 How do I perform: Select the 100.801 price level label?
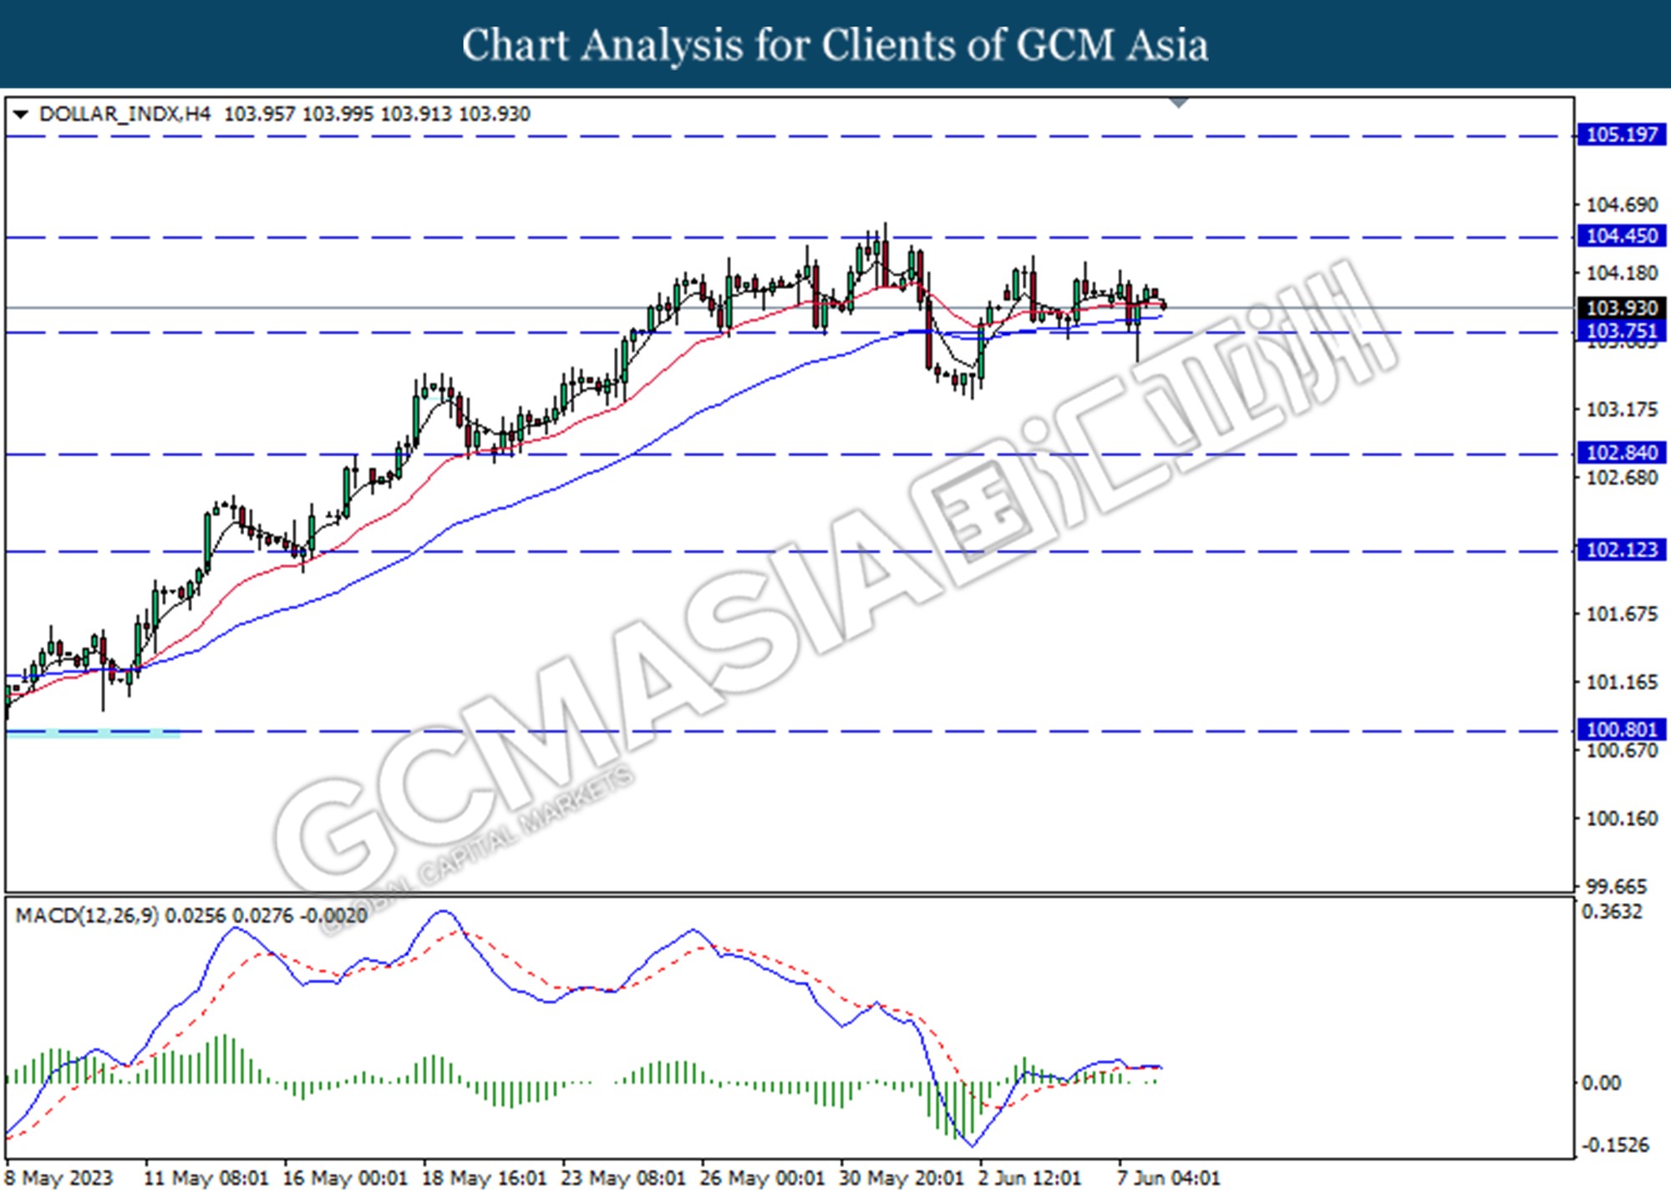coord(1621,730)
